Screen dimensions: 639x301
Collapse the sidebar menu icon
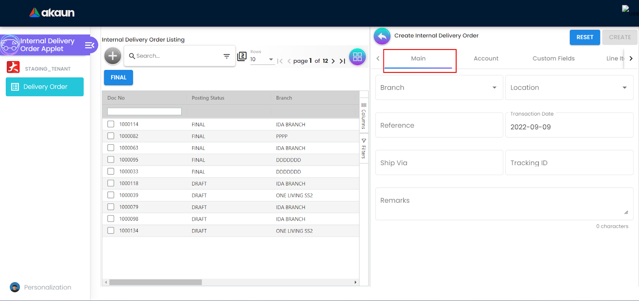[89, 45]
